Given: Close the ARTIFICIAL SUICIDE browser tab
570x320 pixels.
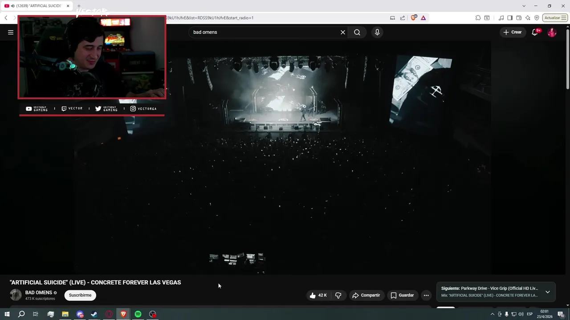Looking at the screenshot, I should click(68, 6).
